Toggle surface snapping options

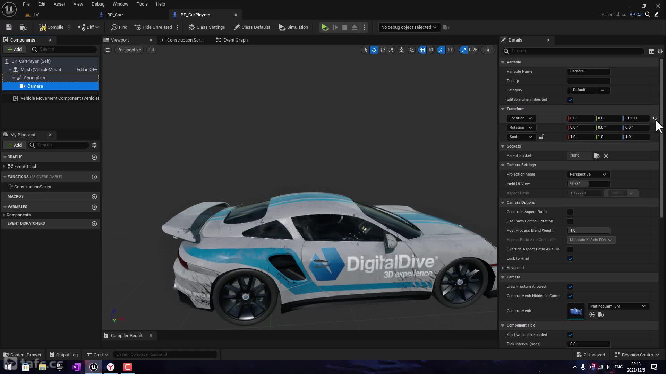click(x=412, y=50)
